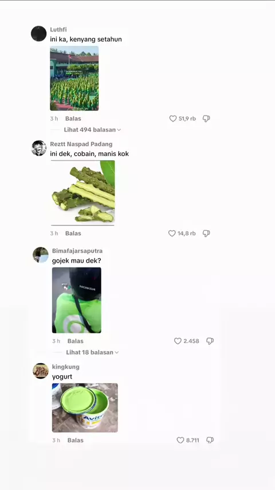Screen dimensions: 275x490
Task: Open the Honda helmet rider image
Action: click(x=76, y=300)
